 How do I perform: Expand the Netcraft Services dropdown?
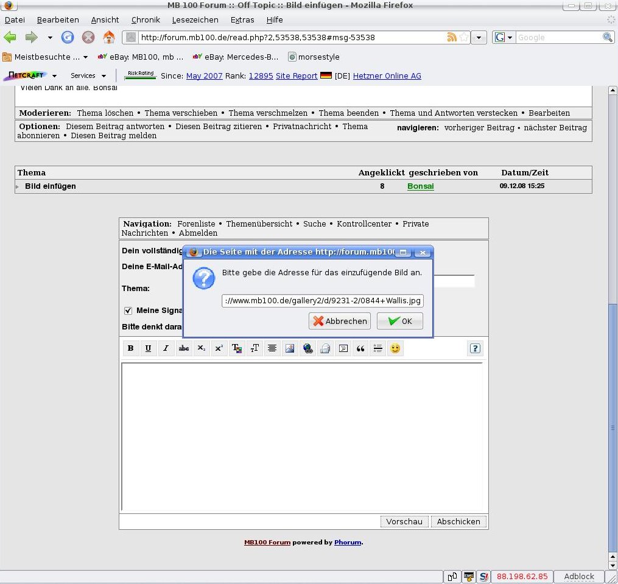coord(88,76)
